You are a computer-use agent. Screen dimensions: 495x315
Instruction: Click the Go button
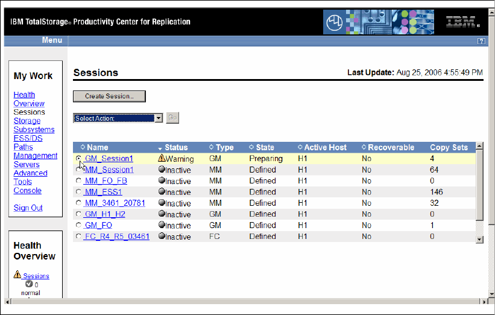click(172, 118)
